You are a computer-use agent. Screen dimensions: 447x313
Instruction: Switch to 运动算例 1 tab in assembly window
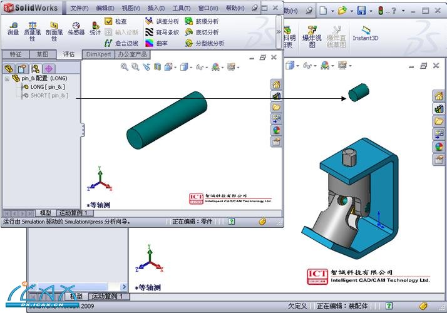[110, 297]
